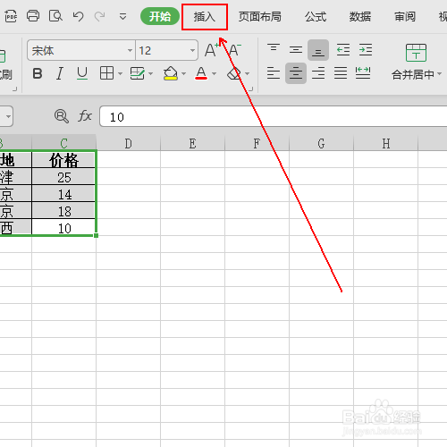This screenshot has width=447, height=447.
Task: Apply red font color
Action: [201, 73]
